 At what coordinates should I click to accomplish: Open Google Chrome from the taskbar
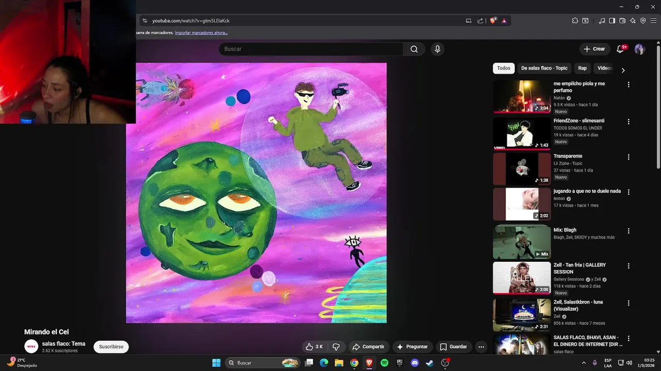[354, 363]
